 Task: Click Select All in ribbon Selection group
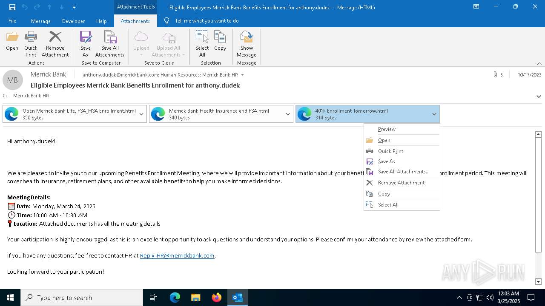coord(202,44)
